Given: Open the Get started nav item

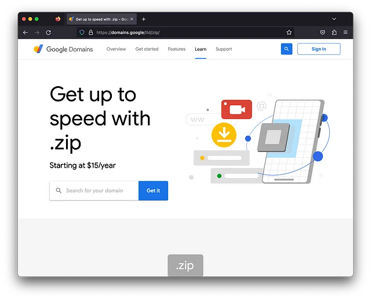Looking at the screenshot, I should [147, 49].
